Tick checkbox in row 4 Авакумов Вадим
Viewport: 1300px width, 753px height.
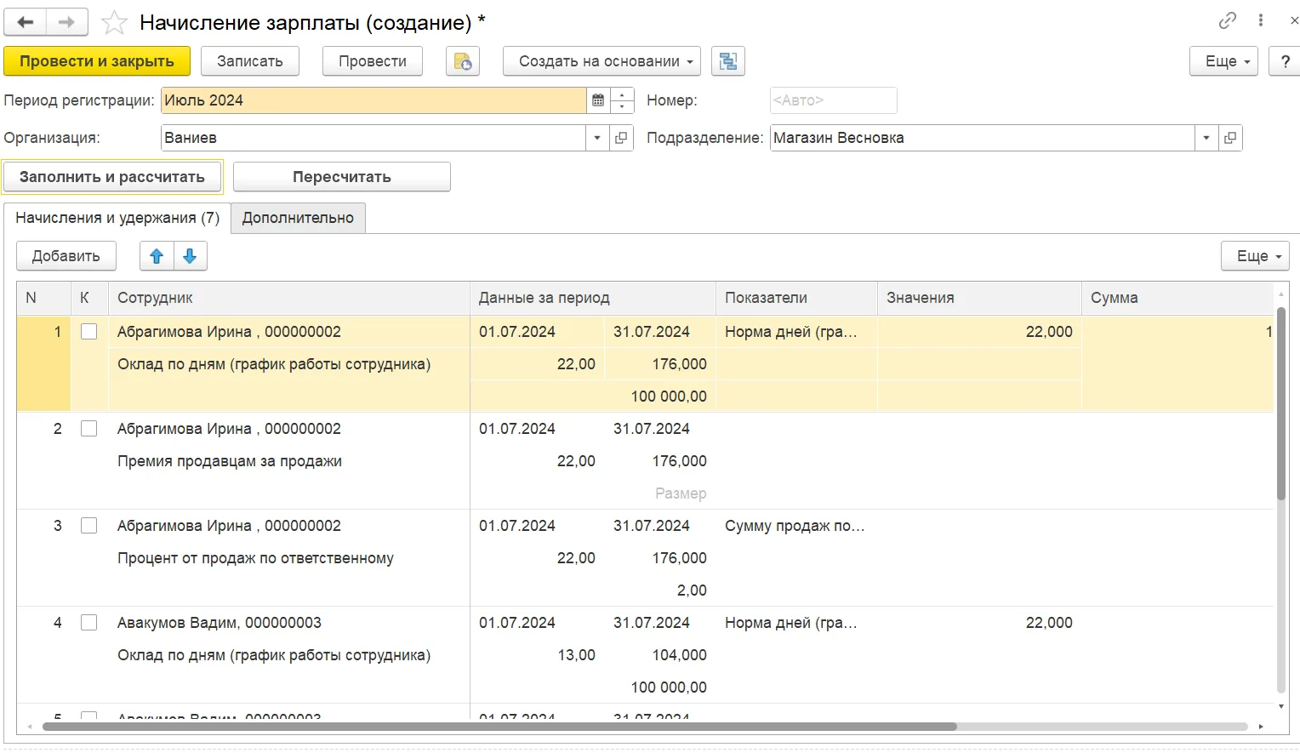[88, 623]
